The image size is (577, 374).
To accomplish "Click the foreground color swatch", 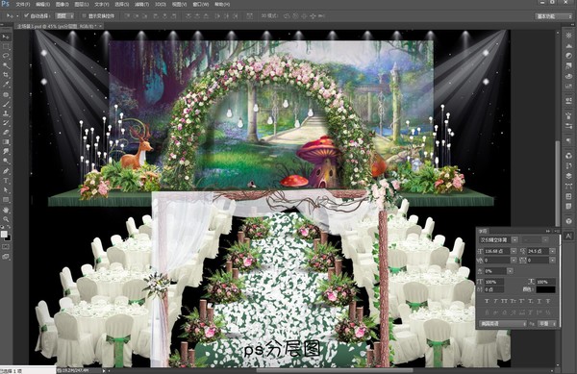I will click(x=4, y=234).
